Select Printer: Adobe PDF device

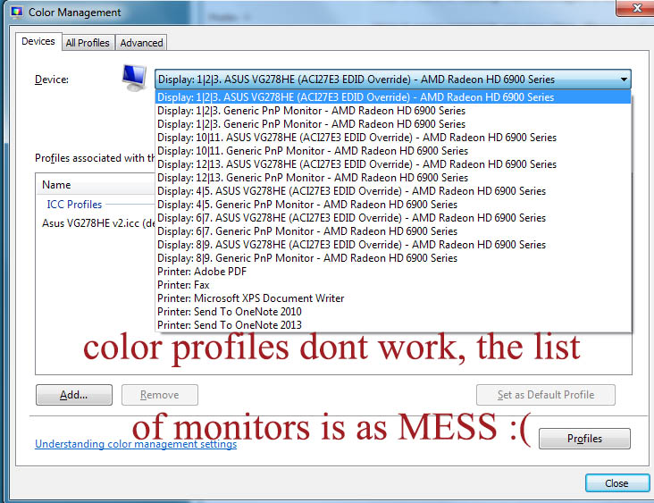point(392,271)
